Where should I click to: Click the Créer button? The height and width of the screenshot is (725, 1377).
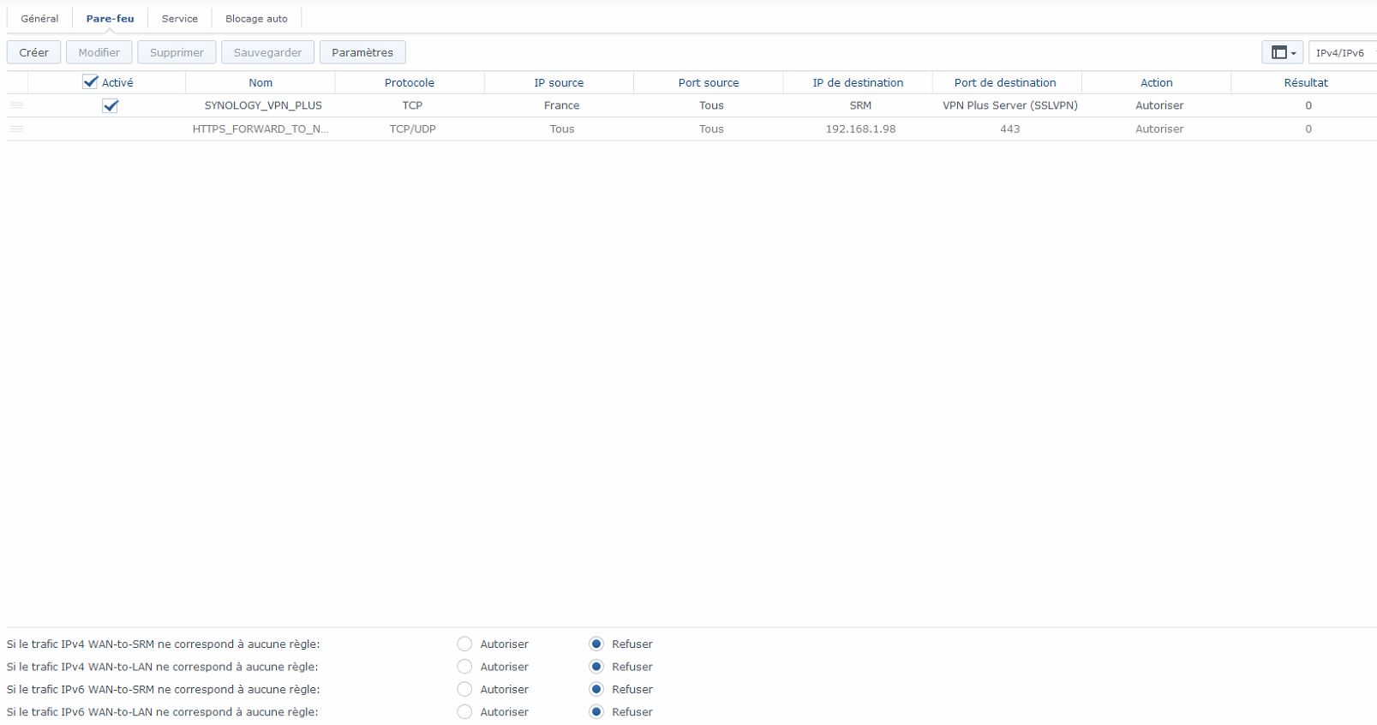pos(34,52)
